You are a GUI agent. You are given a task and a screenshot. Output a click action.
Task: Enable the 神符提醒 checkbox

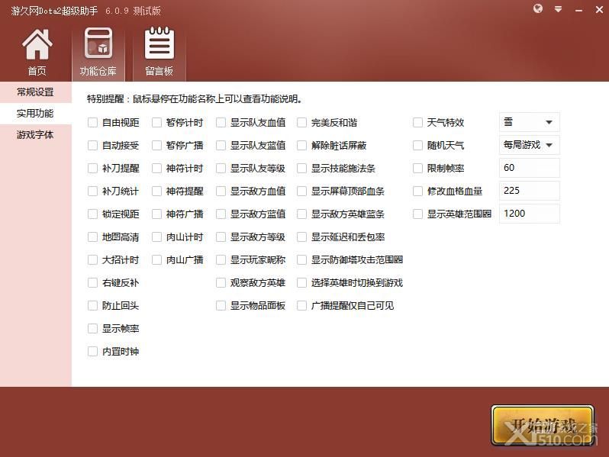(156, 191)
